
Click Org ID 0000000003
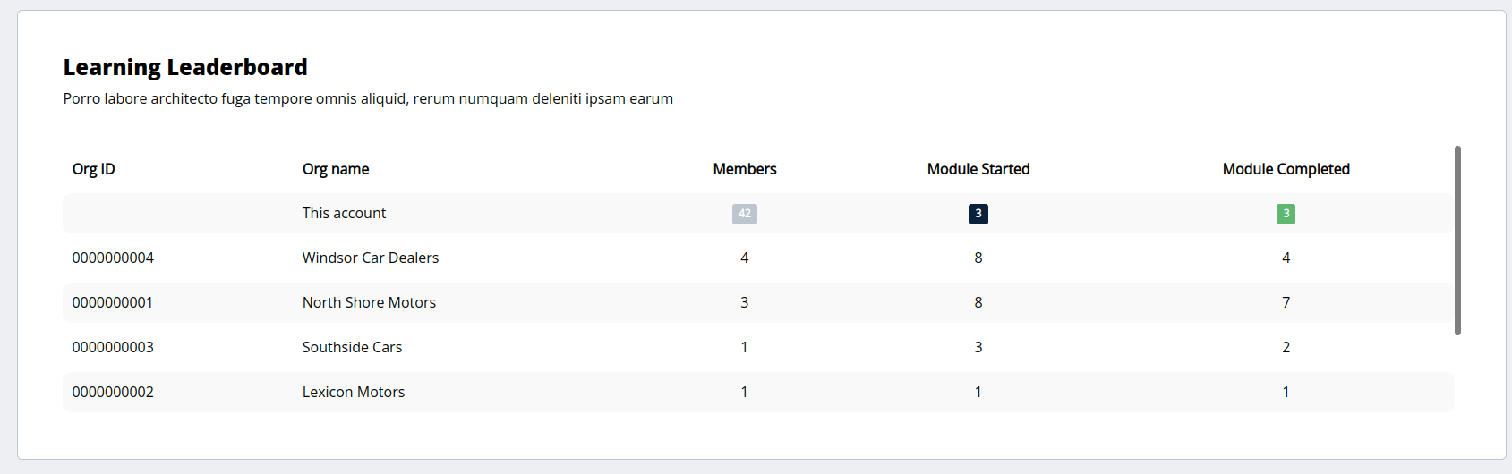click(113, 347)
